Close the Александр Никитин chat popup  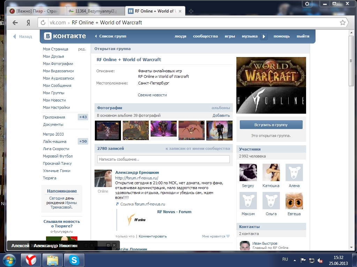point(114,245)
